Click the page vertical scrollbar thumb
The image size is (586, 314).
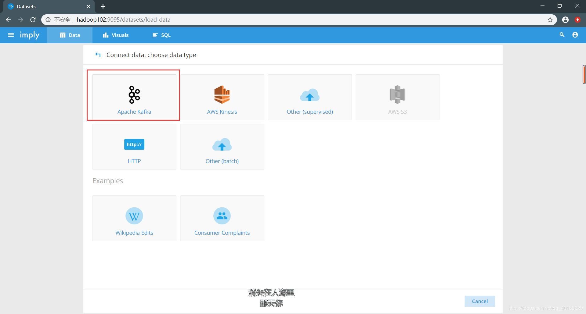(584, 74)
